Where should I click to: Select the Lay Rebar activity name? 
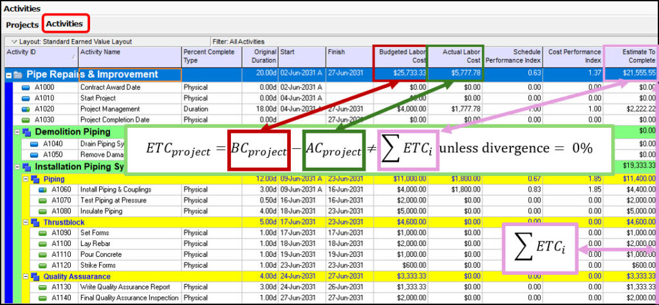[95, 244]
